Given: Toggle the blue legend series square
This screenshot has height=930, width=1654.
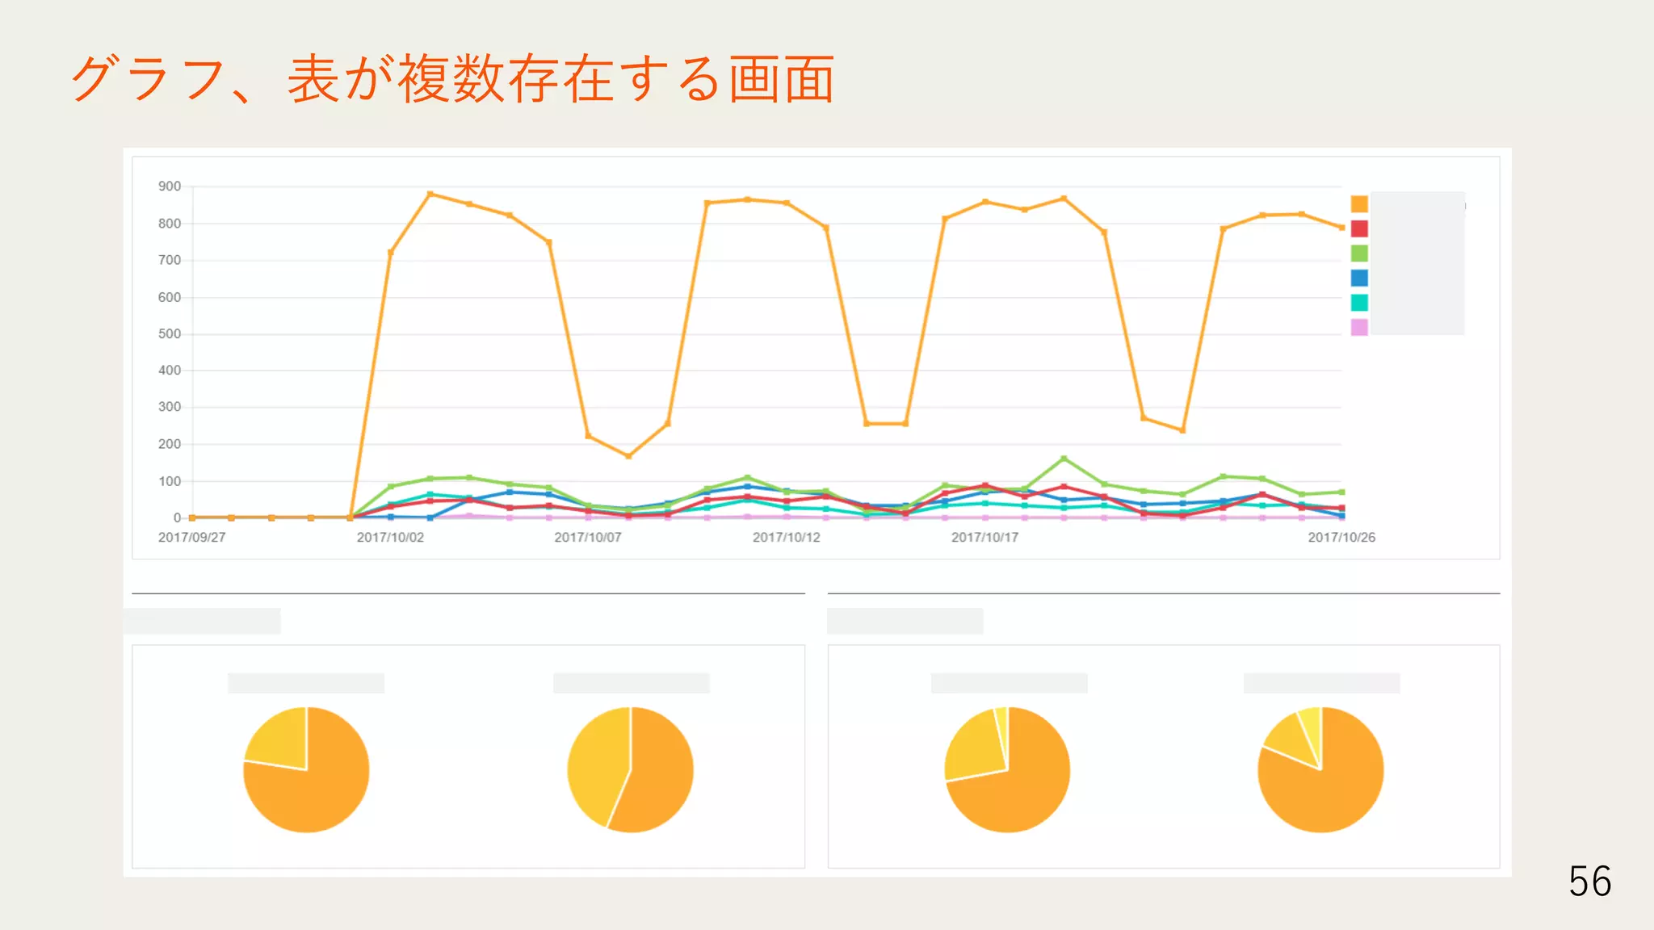Looking at the screenshot, I should click(1359, 278).
